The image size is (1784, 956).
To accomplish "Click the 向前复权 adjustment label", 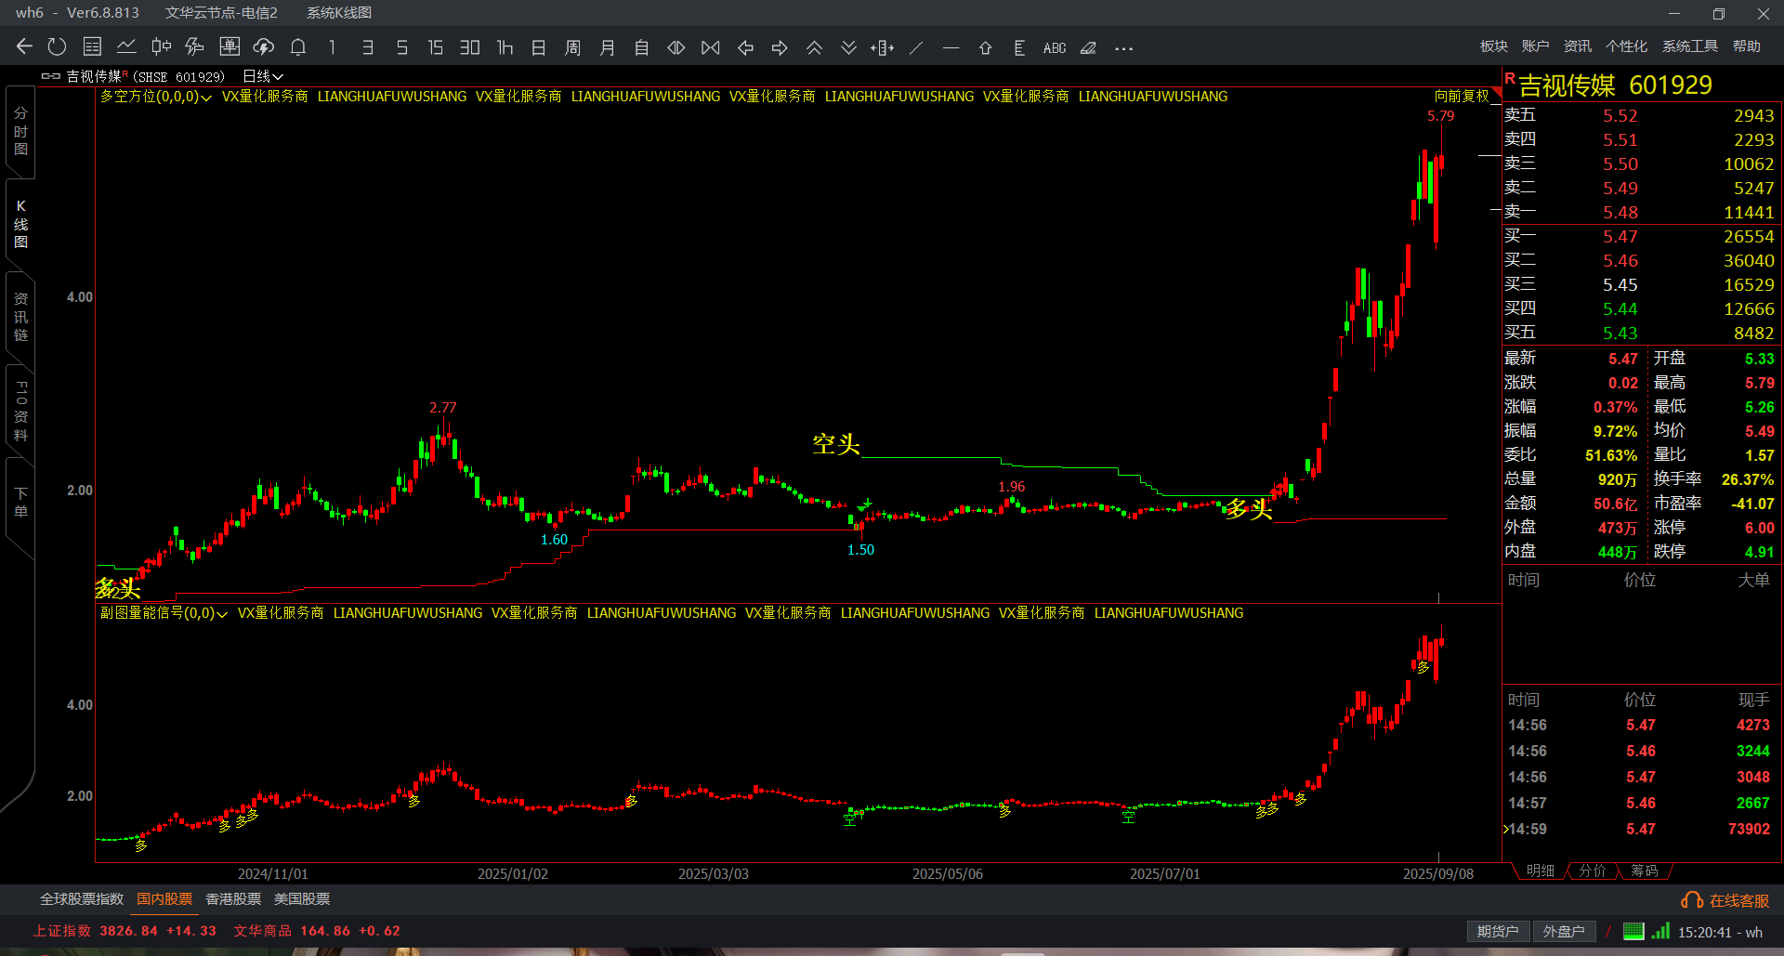I will pos(1462,96).
